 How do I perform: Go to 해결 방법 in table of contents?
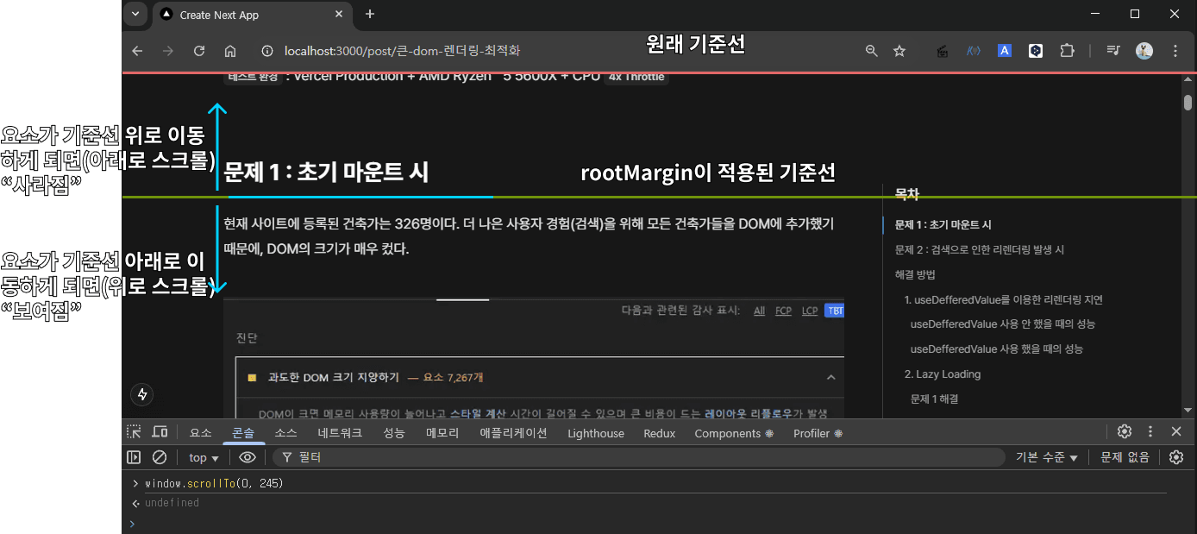point(915,274)
